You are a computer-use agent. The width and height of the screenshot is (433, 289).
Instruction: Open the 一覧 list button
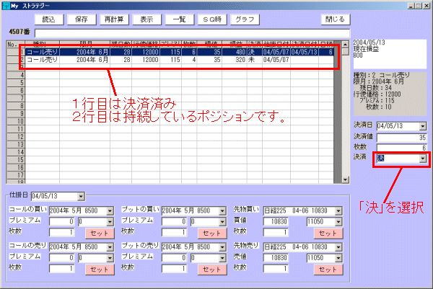179,19
